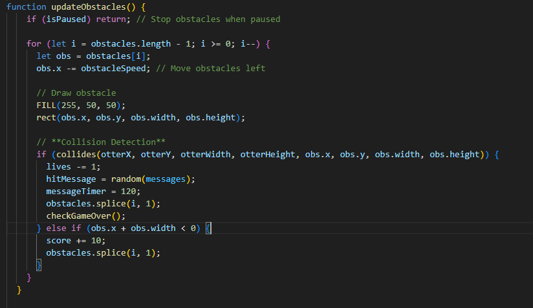Click the 'score += 10' statement
The height and width of the screenshot is (308, 533).
click(x=74, y=240)
